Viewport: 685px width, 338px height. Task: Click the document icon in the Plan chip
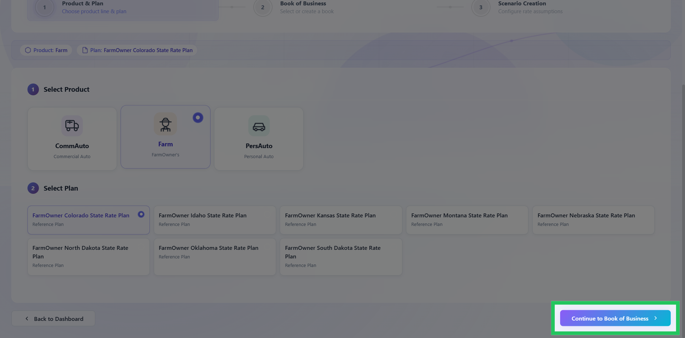pos(85,50)
